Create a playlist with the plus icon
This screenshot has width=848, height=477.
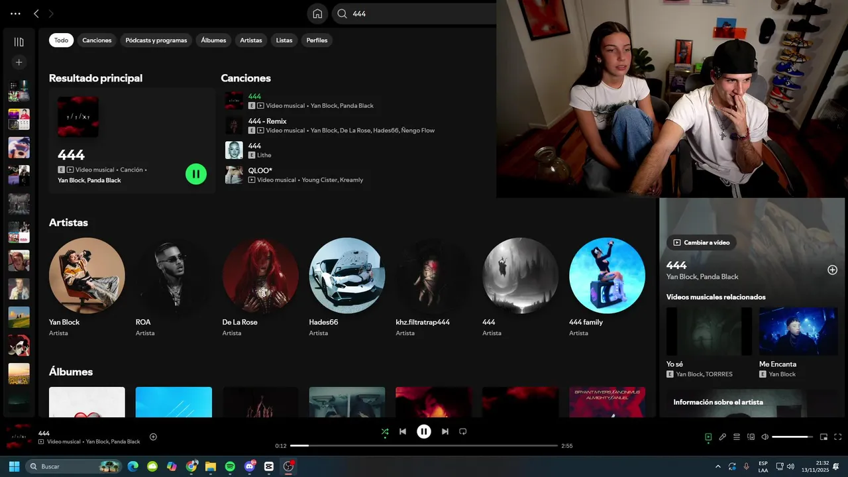pos(19,62)
